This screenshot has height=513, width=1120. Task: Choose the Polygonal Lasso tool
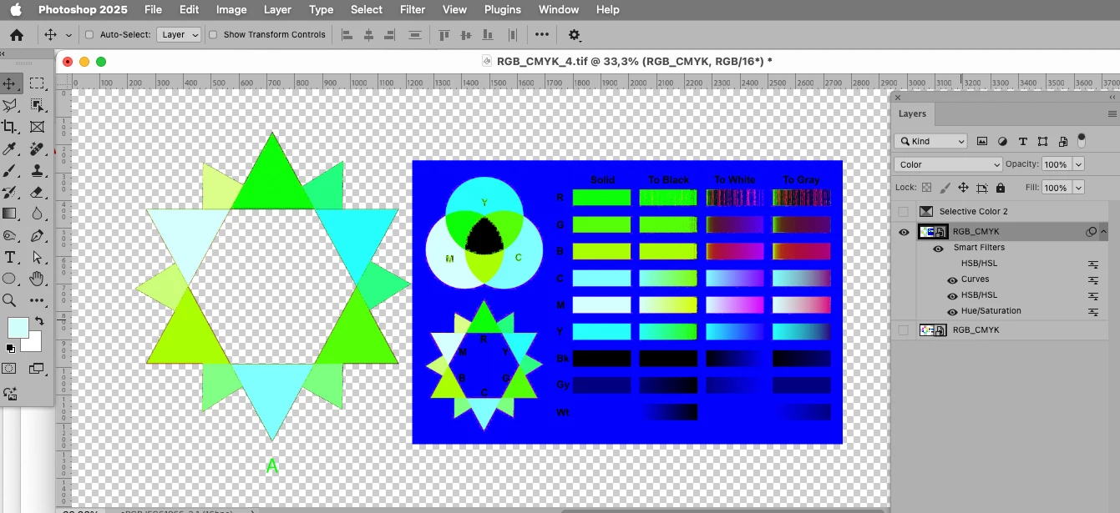coord(10,105)
